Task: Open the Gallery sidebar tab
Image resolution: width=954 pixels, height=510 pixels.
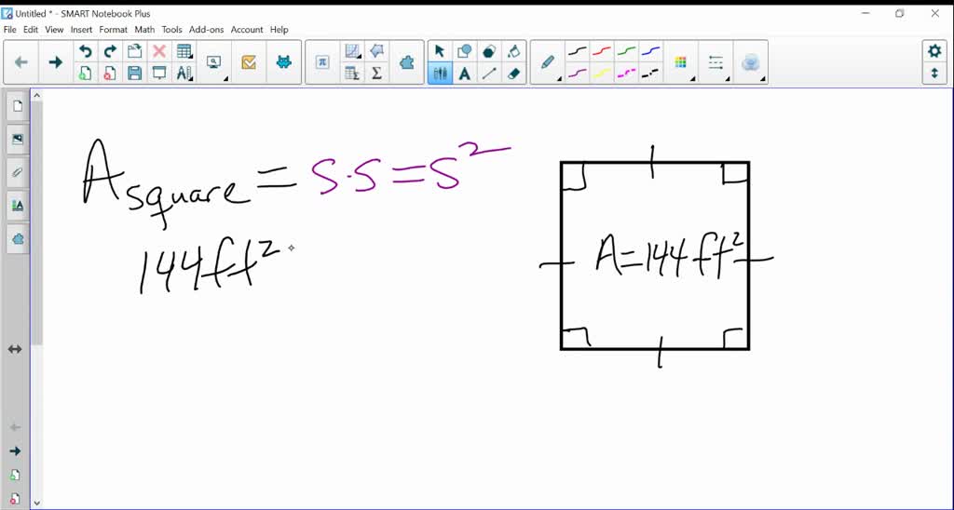Action: 18,140
